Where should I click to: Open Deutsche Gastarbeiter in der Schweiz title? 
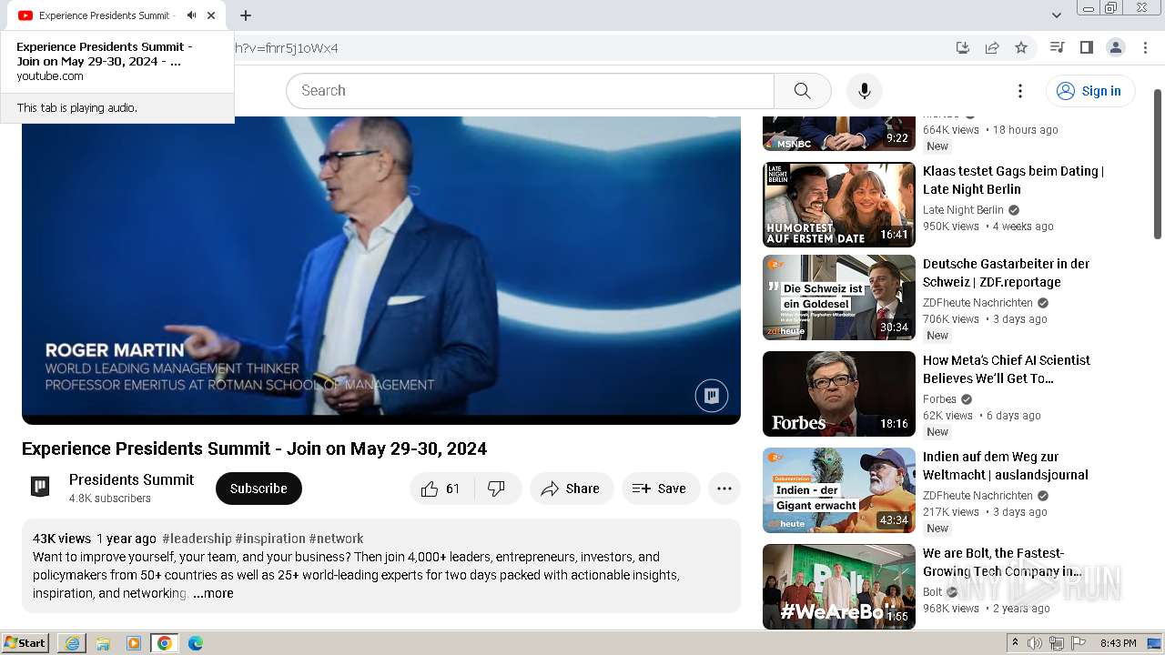click(x=1006, y=273)
